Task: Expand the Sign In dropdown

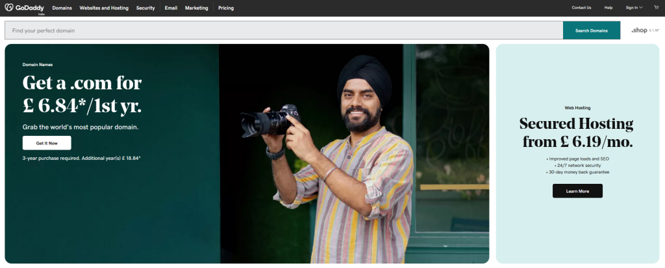Action: click(x=633, y=8)
